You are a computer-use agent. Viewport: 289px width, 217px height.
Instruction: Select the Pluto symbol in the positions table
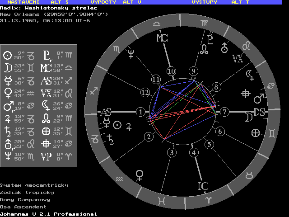pos(47,56)
